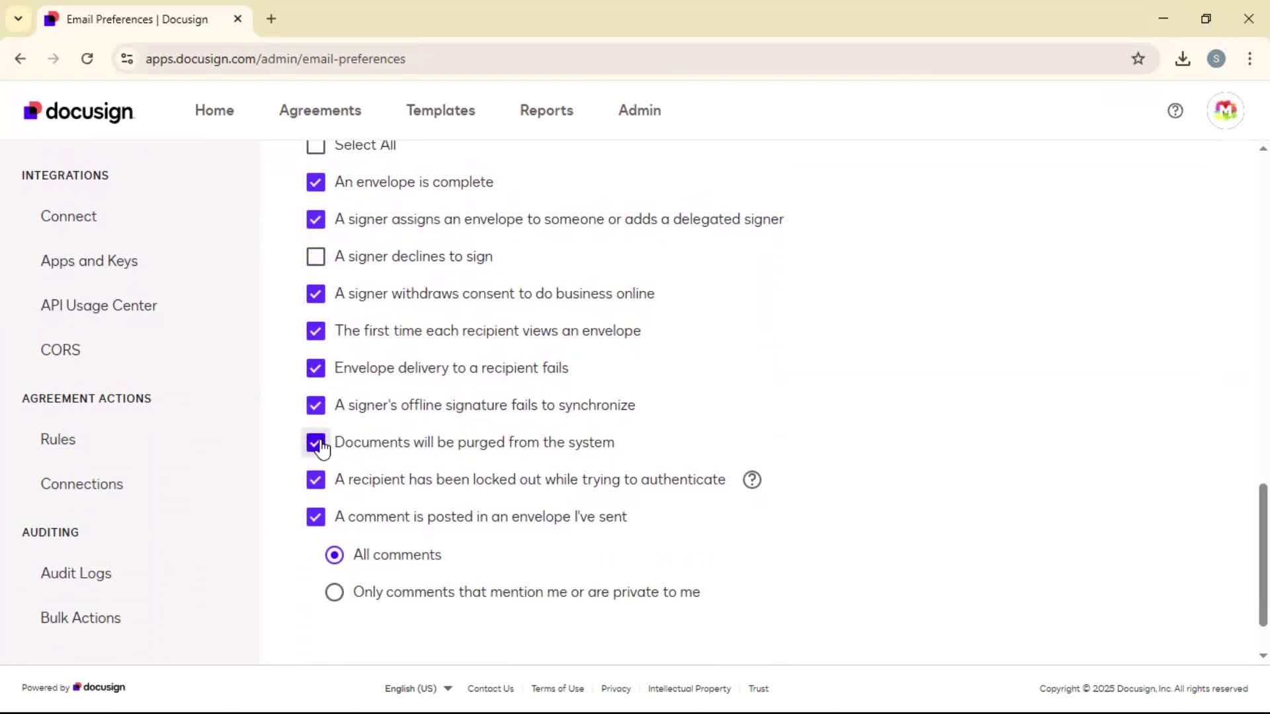Select All comments radio button
This screenshot has width=1270, height=714.
pyautogui.click(x=334, y=555)
